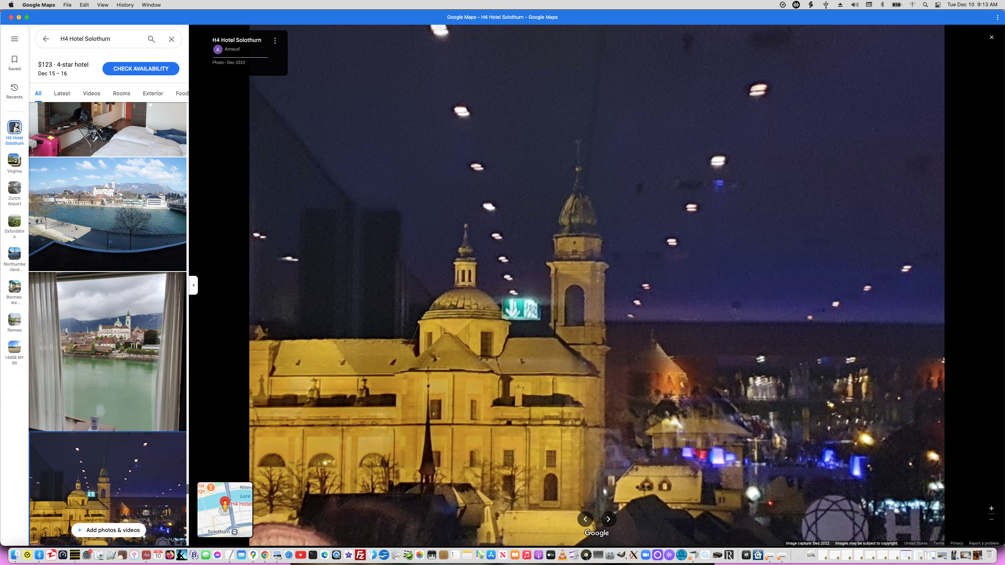View Recents in the sidebar
The height and width of the screenshot is (565, 1005).
click(14, 91)
